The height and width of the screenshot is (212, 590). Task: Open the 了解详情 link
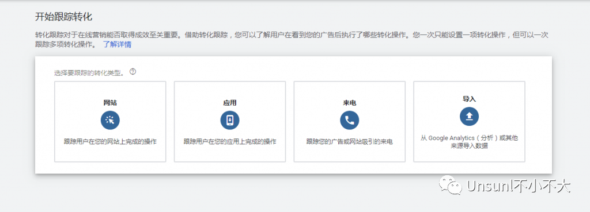pos(117,45)
